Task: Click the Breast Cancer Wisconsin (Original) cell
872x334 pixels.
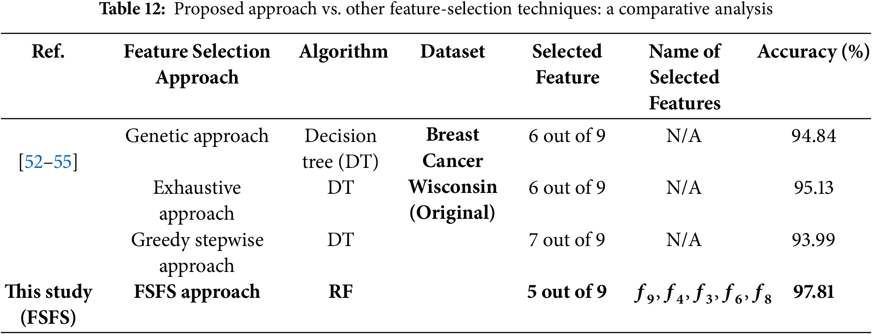Action: (x=453, y=174)
